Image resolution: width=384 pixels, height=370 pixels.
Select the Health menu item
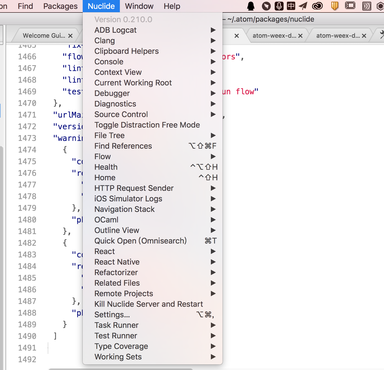coord(153,167)
